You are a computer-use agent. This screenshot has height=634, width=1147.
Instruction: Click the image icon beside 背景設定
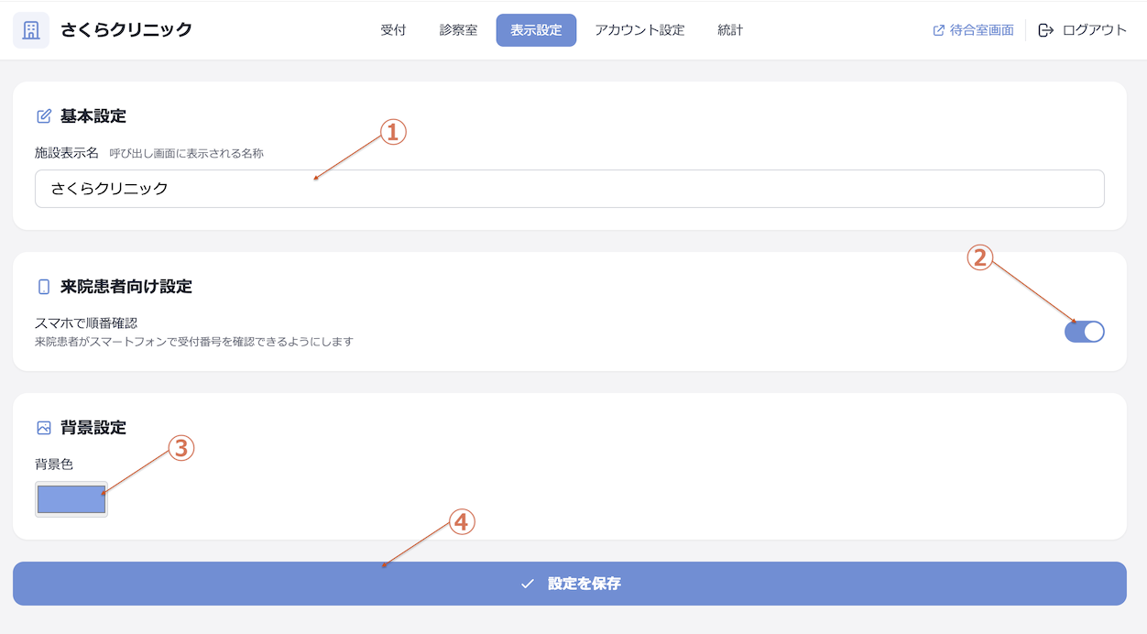point(43,426)
